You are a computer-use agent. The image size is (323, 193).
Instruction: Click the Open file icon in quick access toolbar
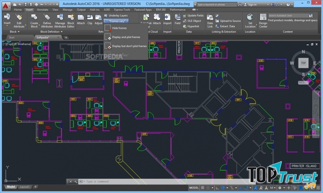point(20,4)
